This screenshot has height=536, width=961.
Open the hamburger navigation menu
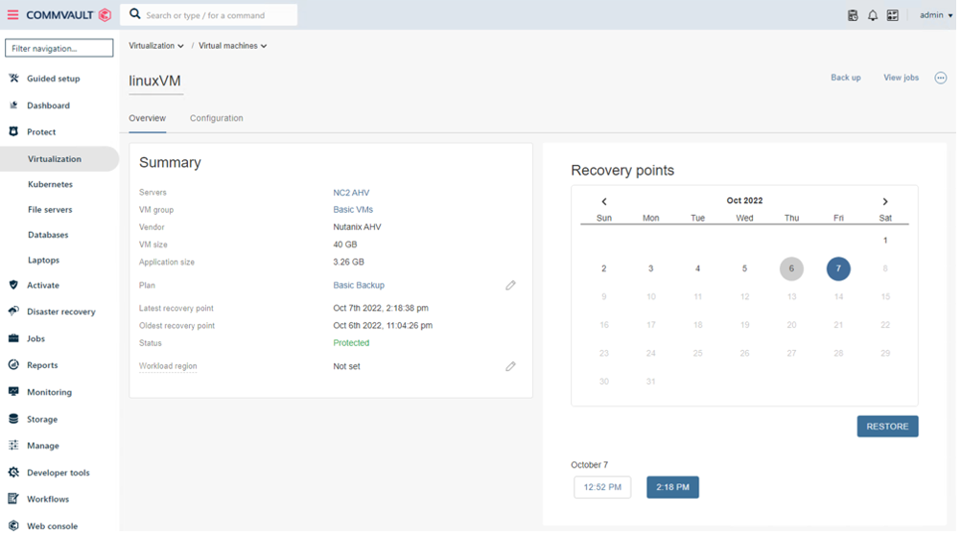pos(12,14)
